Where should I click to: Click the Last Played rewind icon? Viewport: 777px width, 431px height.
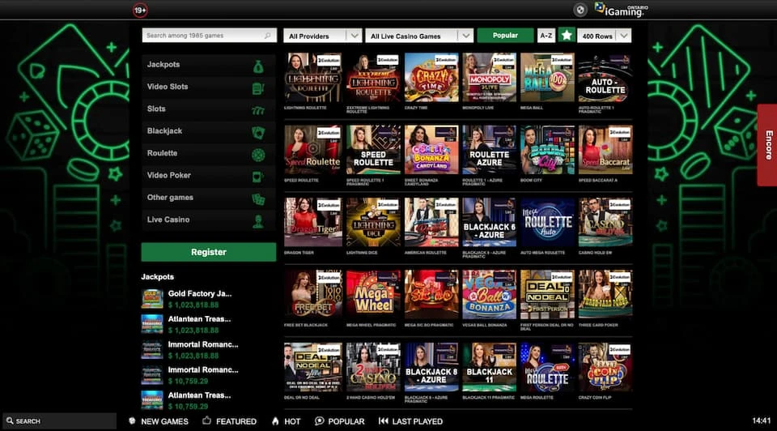384,420
